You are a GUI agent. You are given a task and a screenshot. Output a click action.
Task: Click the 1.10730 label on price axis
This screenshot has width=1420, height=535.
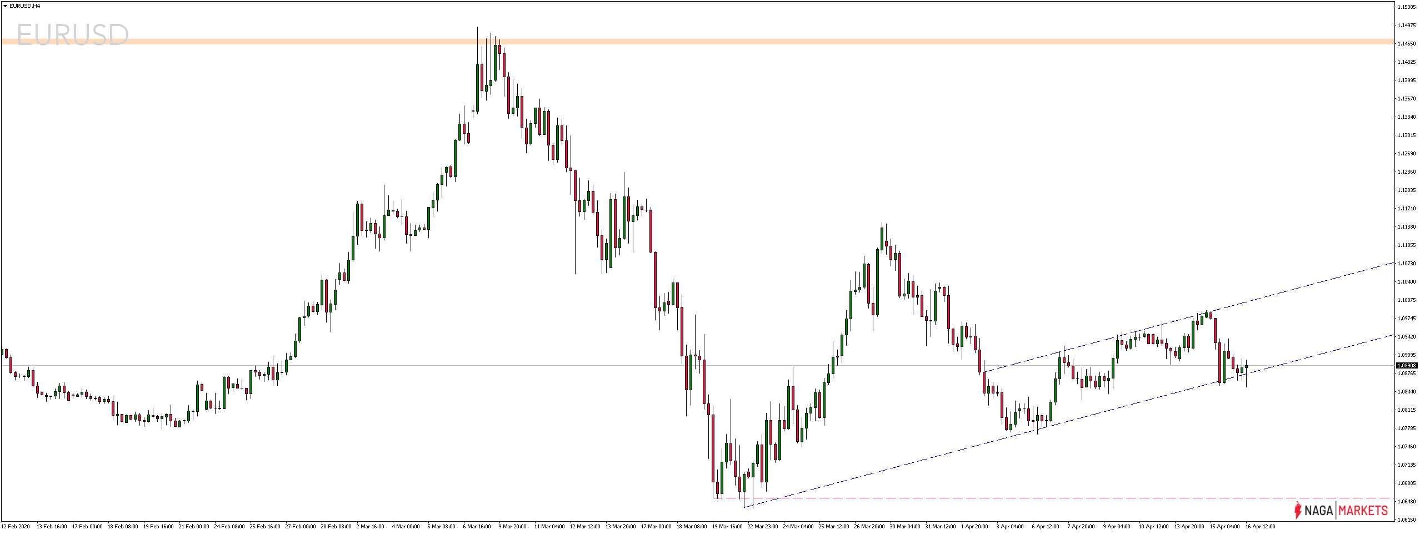(x=1406, y=264)
